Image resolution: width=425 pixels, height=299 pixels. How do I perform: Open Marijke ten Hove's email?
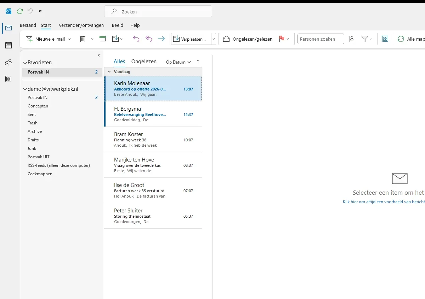click(153, 165)
